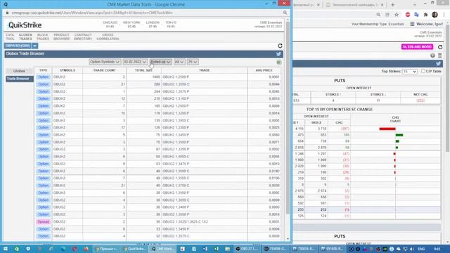The height and width of the screenshot is (253, 450).
Task: Open hamburger menu beside Welcome, Igor
Action: [x=412, y=24]
